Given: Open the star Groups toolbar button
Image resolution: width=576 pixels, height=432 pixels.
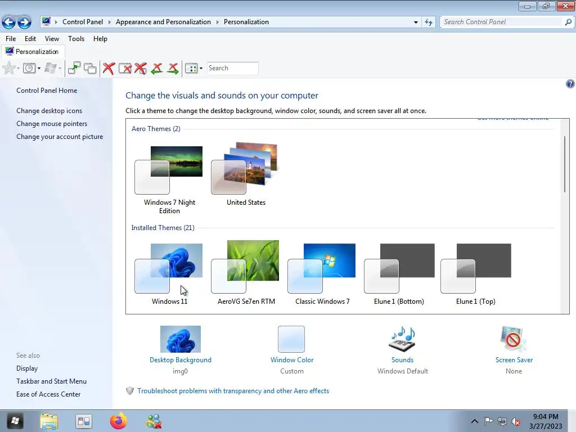Looking at the screenshot, I should coord(9,68).
